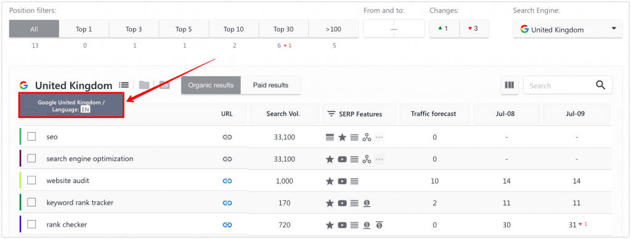Tick the checkbox for seo keyword

(x=31, y=137)
